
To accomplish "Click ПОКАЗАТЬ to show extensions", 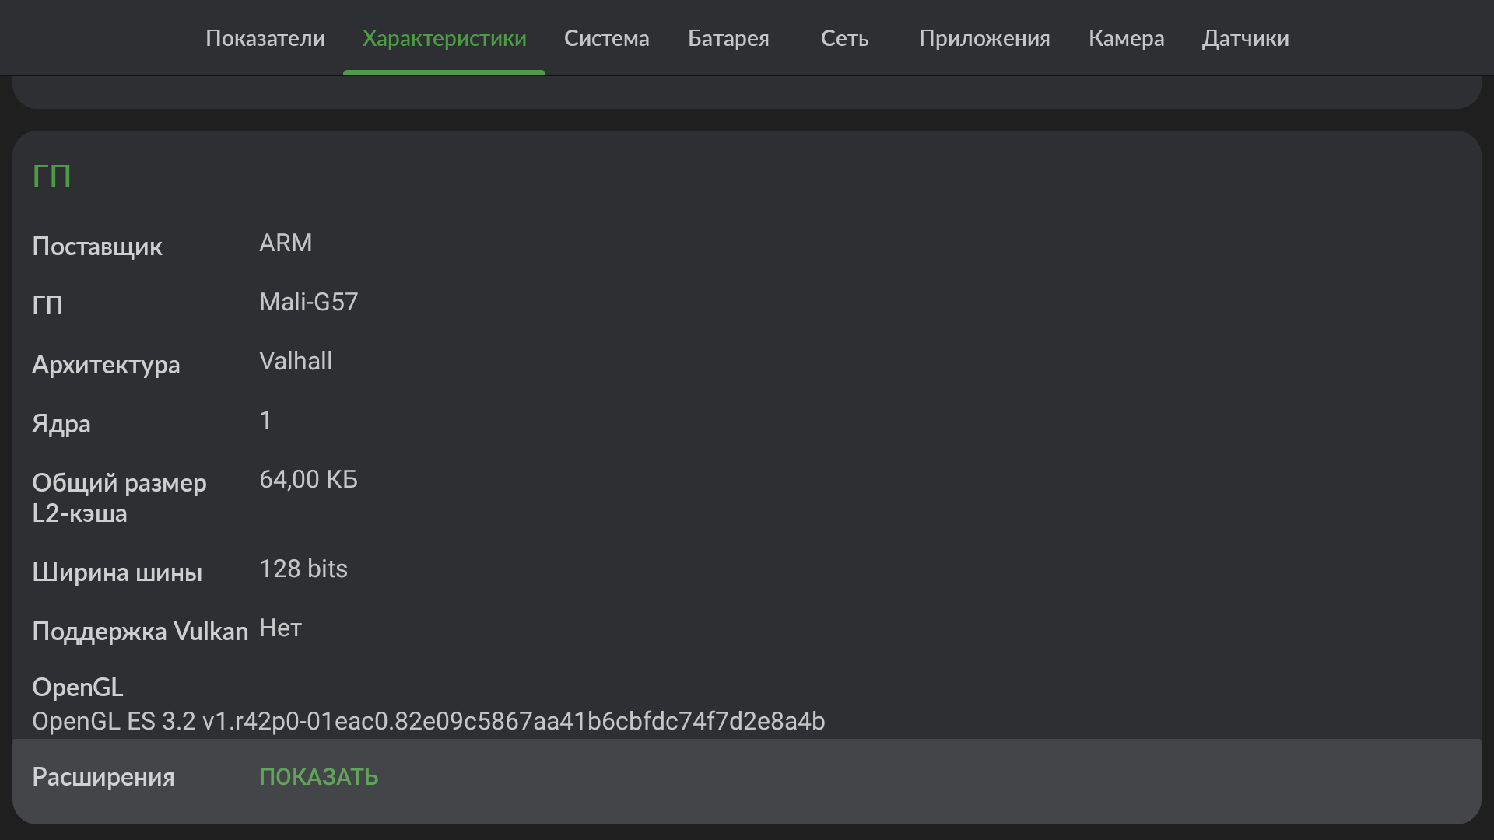I will (318, 777).
